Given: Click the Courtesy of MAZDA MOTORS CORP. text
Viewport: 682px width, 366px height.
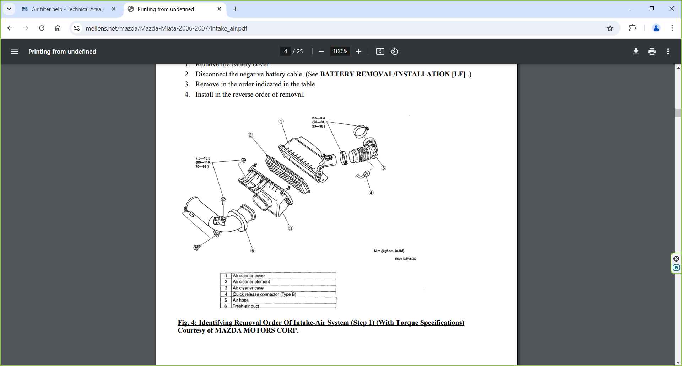Looking at the screenshot, I should click(238, 330).
